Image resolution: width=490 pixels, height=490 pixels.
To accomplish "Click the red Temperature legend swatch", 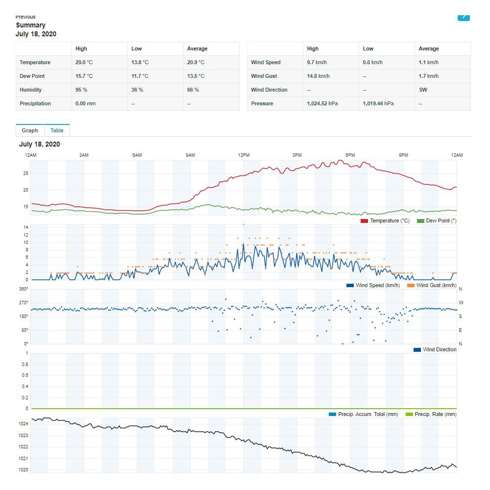I will (364, 221).
